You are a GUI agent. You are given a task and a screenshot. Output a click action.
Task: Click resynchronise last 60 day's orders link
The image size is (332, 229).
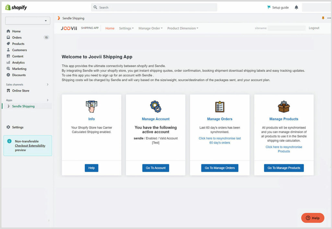click(220, 140)
